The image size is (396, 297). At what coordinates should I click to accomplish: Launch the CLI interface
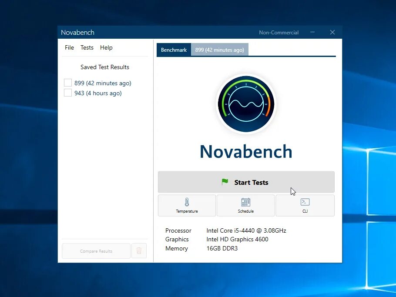tap(305, 205)
